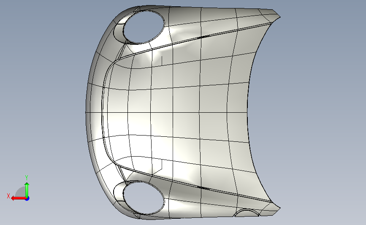Click the green Y axis arrow of the triad
The image size is (366, 225).
[x=27, y=190]
